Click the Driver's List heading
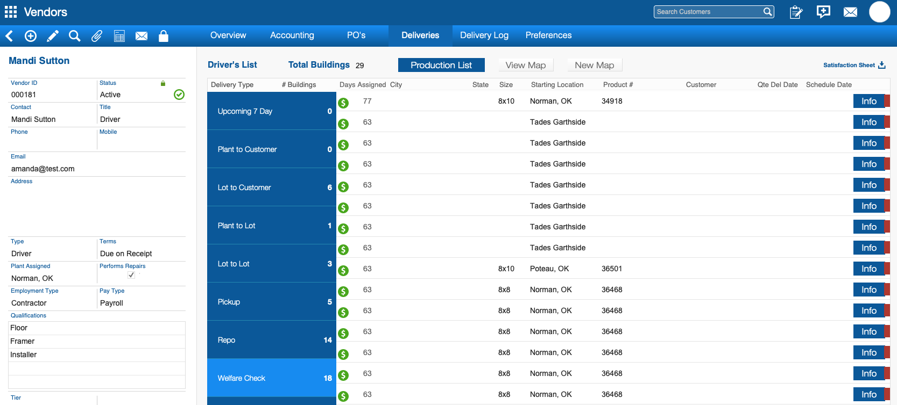This screenshot has height=405, width=897. [232, 64]
